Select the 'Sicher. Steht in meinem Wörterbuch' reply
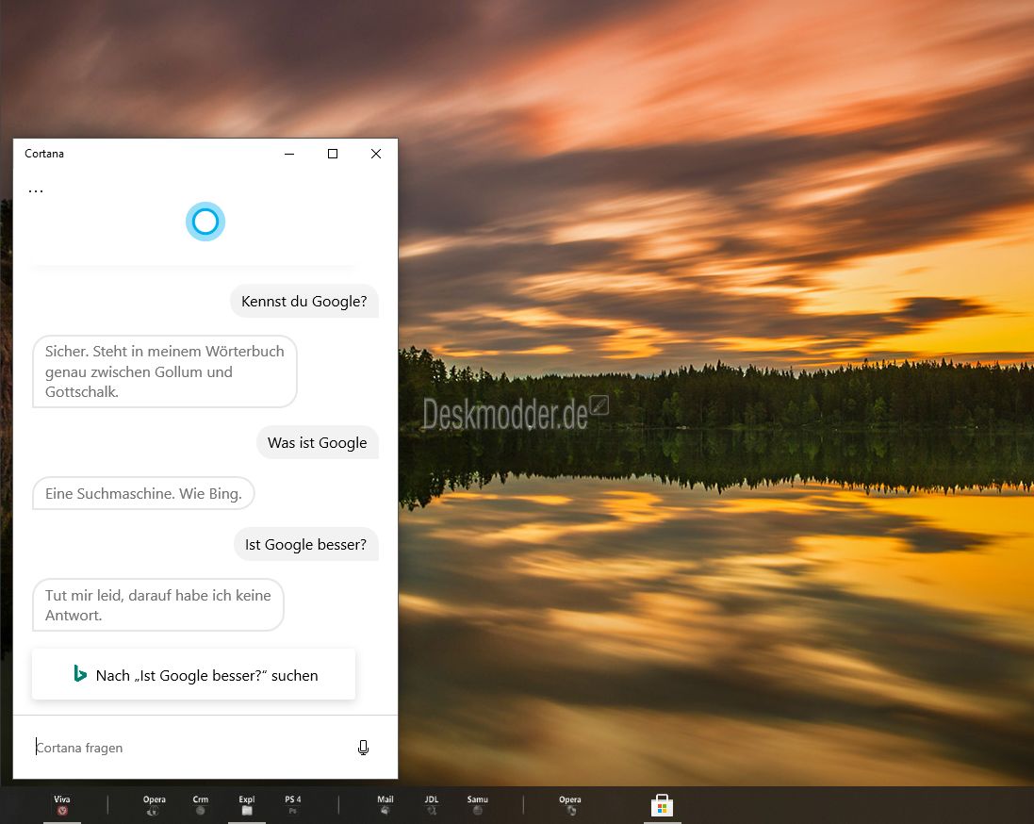 point(164,371)
